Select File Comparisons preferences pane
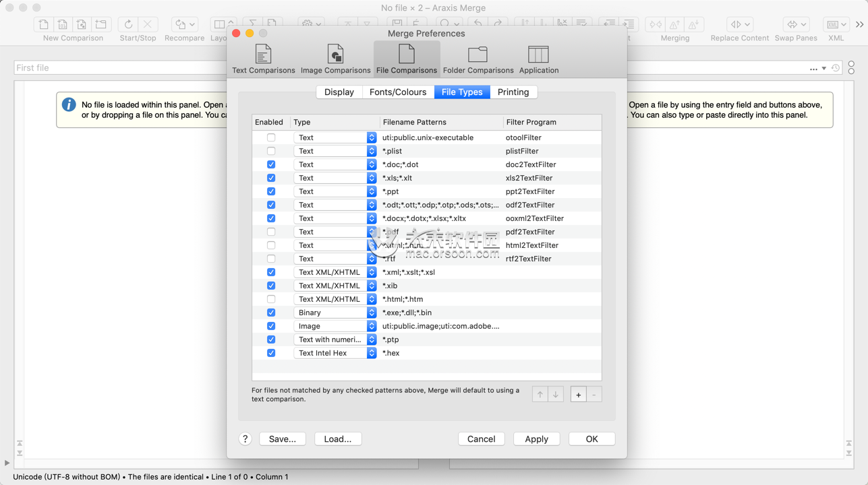Viewport: 868px width, 485px height. tap(407, 59)
